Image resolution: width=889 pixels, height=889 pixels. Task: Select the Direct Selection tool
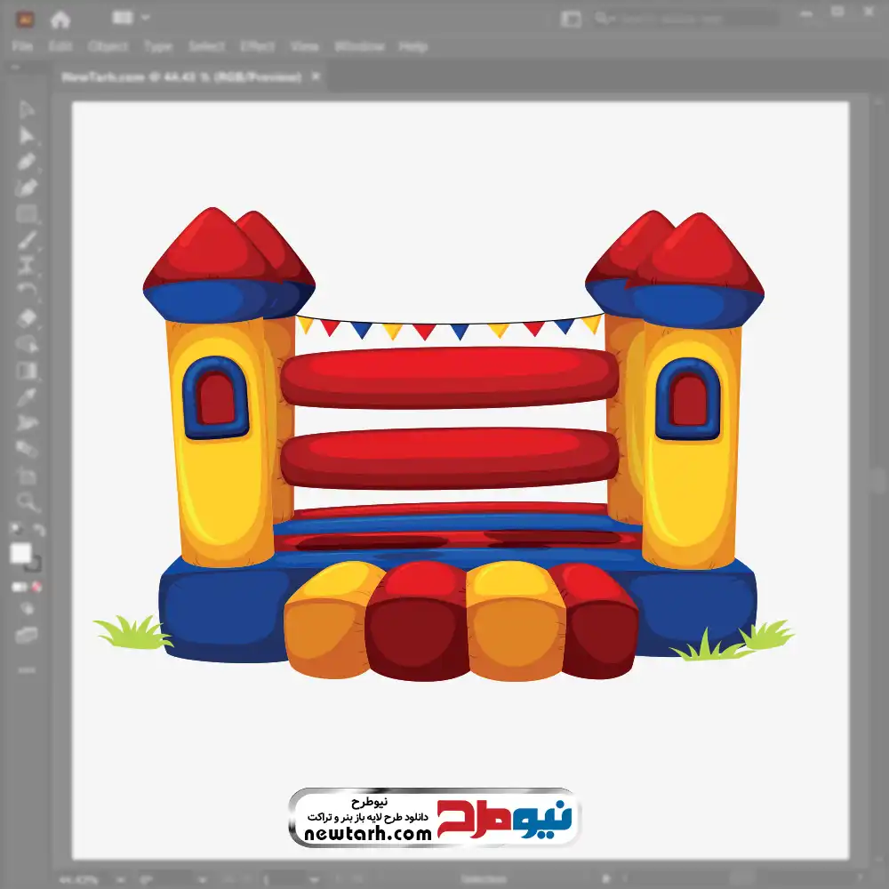tap(27, 135)
